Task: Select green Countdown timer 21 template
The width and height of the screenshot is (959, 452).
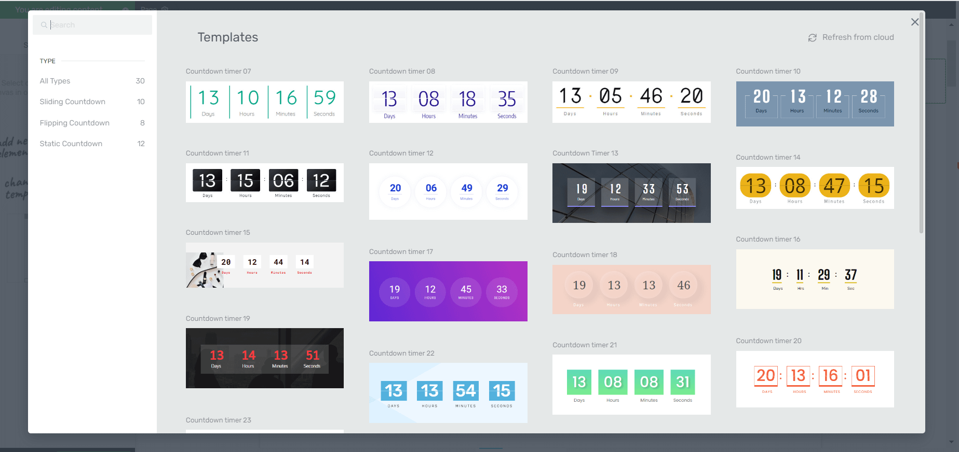Action: coord(631,384)
